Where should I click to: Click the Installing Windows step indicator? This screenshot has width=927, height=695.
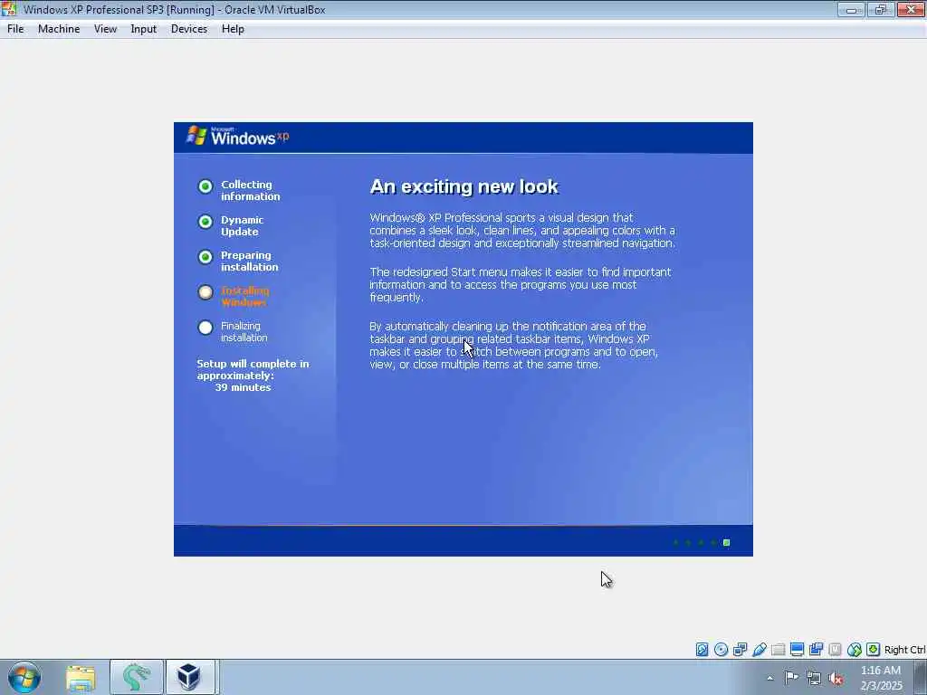coord(205,292)
